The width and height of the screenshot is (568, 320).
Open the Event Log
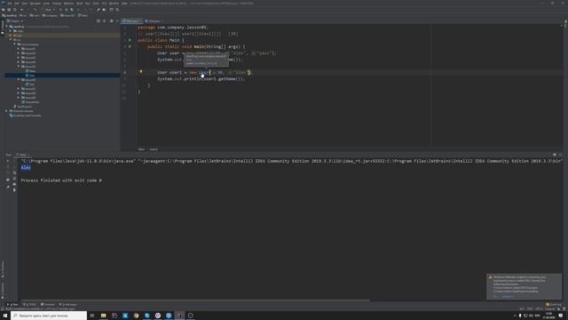tap(554, 304)
